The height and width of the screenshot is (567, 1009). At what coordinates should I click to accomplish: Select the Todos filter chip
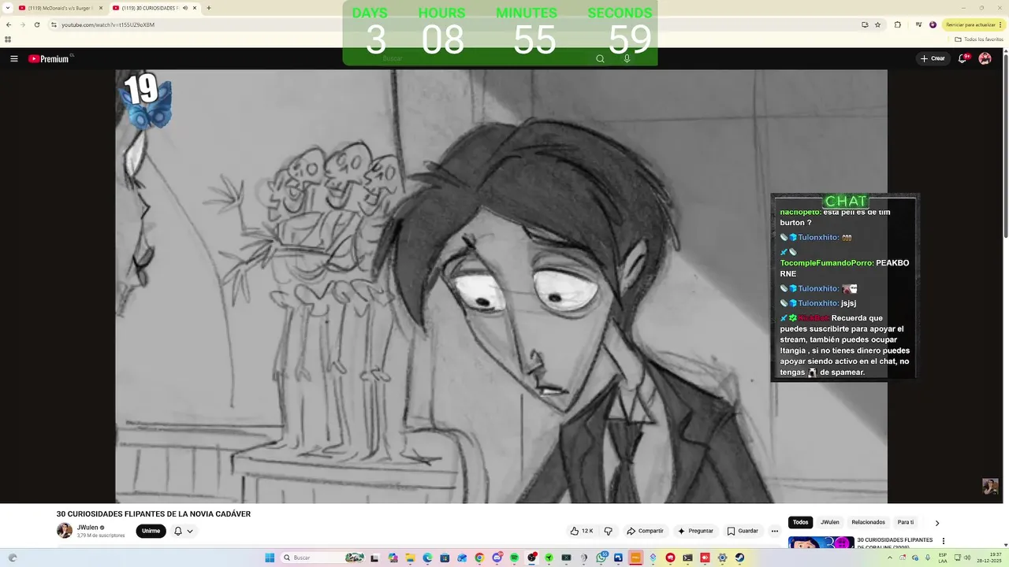(x=800, y=522)
